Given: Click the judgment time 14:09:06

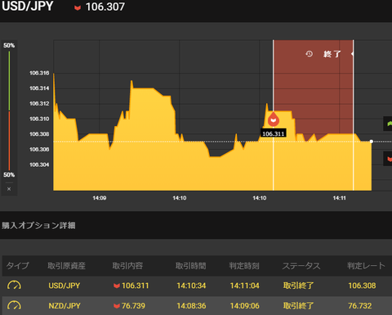Looking at the screenshot, I should pyautogui.click(x=245, y=306).
